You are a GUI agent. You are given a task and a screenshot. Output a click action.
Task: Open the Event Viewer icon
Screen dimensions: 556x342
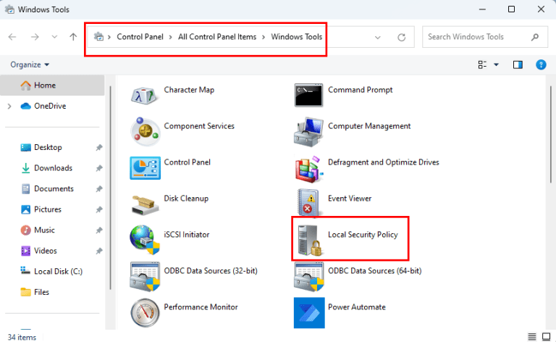point(308,203)
